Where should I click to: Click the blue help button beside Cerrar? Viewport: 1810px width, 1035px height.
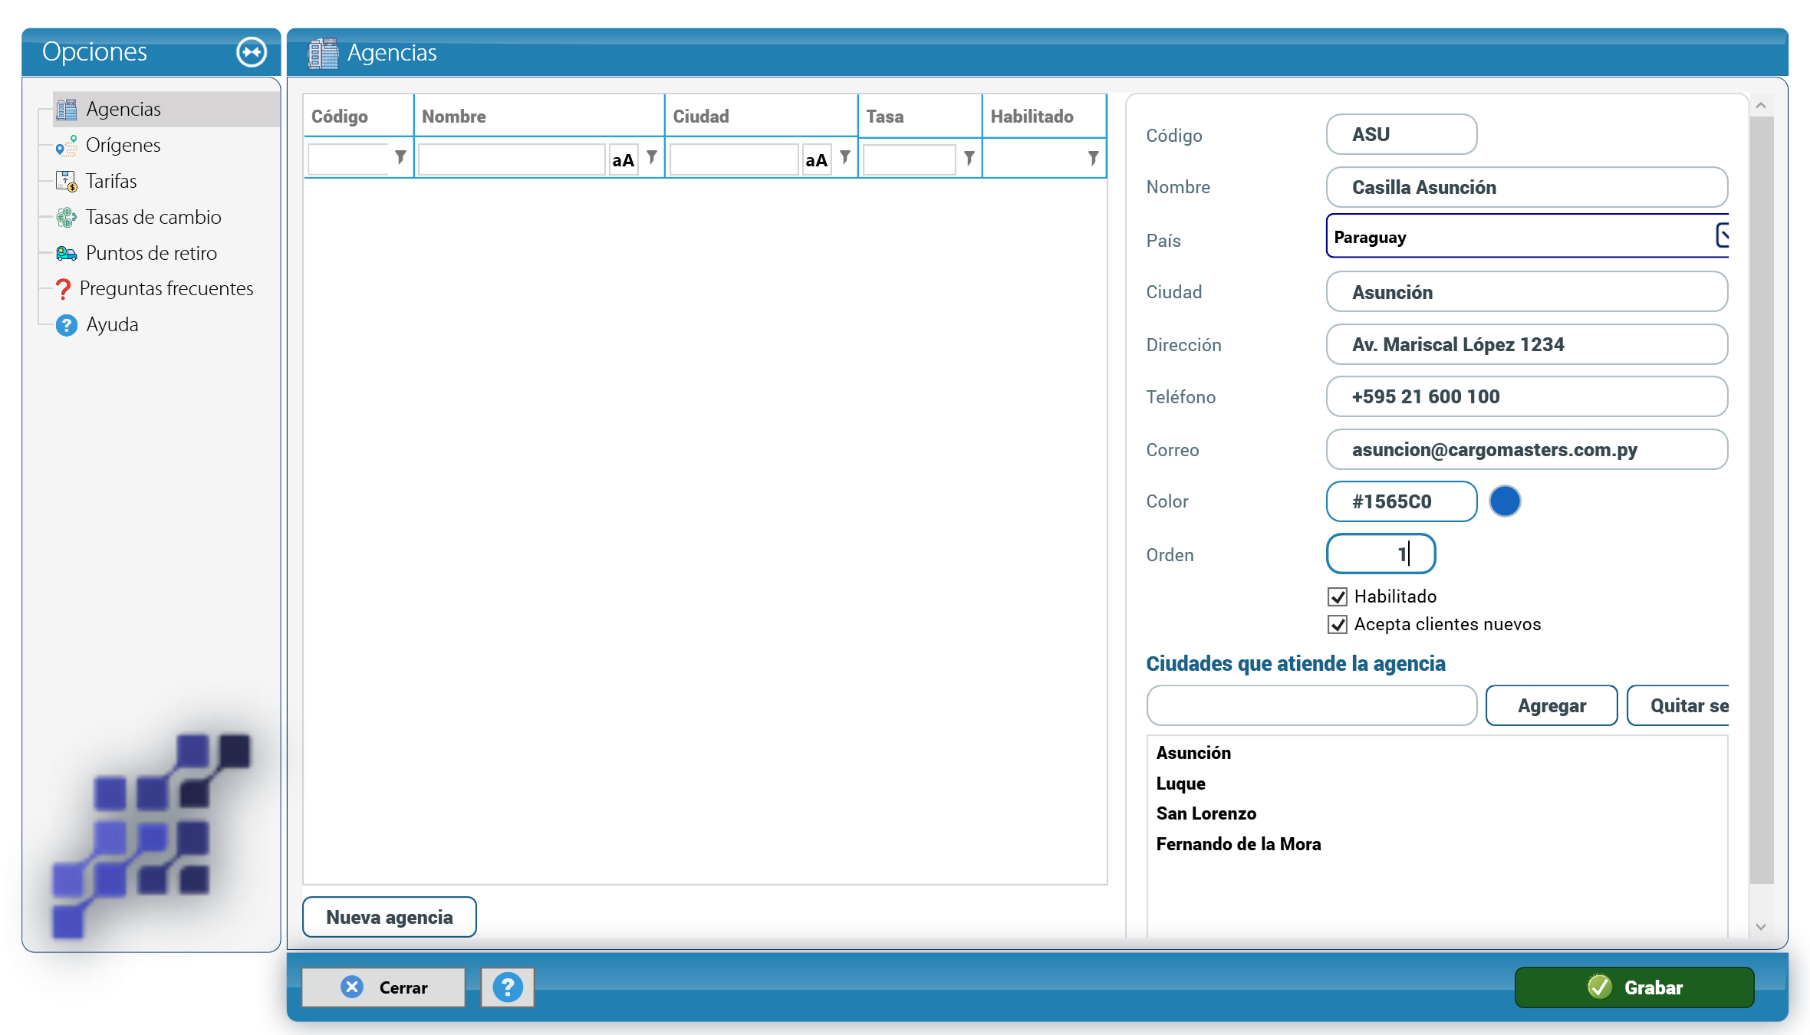point(508,987)
